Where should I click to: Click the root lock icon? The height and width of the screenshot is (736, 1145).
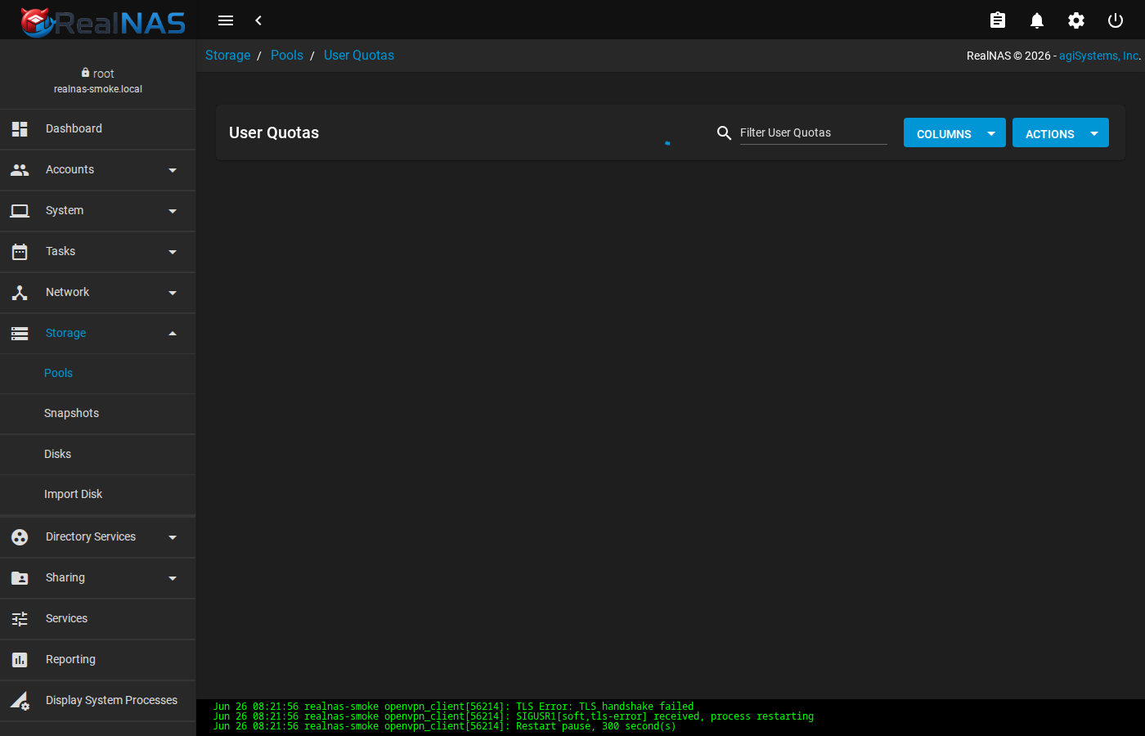pyautogui.click(x=85, y=73)
